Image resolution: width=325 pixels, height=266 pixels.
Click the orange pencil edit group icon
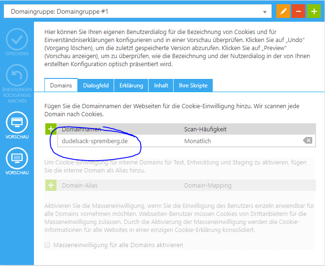(283, 11)
